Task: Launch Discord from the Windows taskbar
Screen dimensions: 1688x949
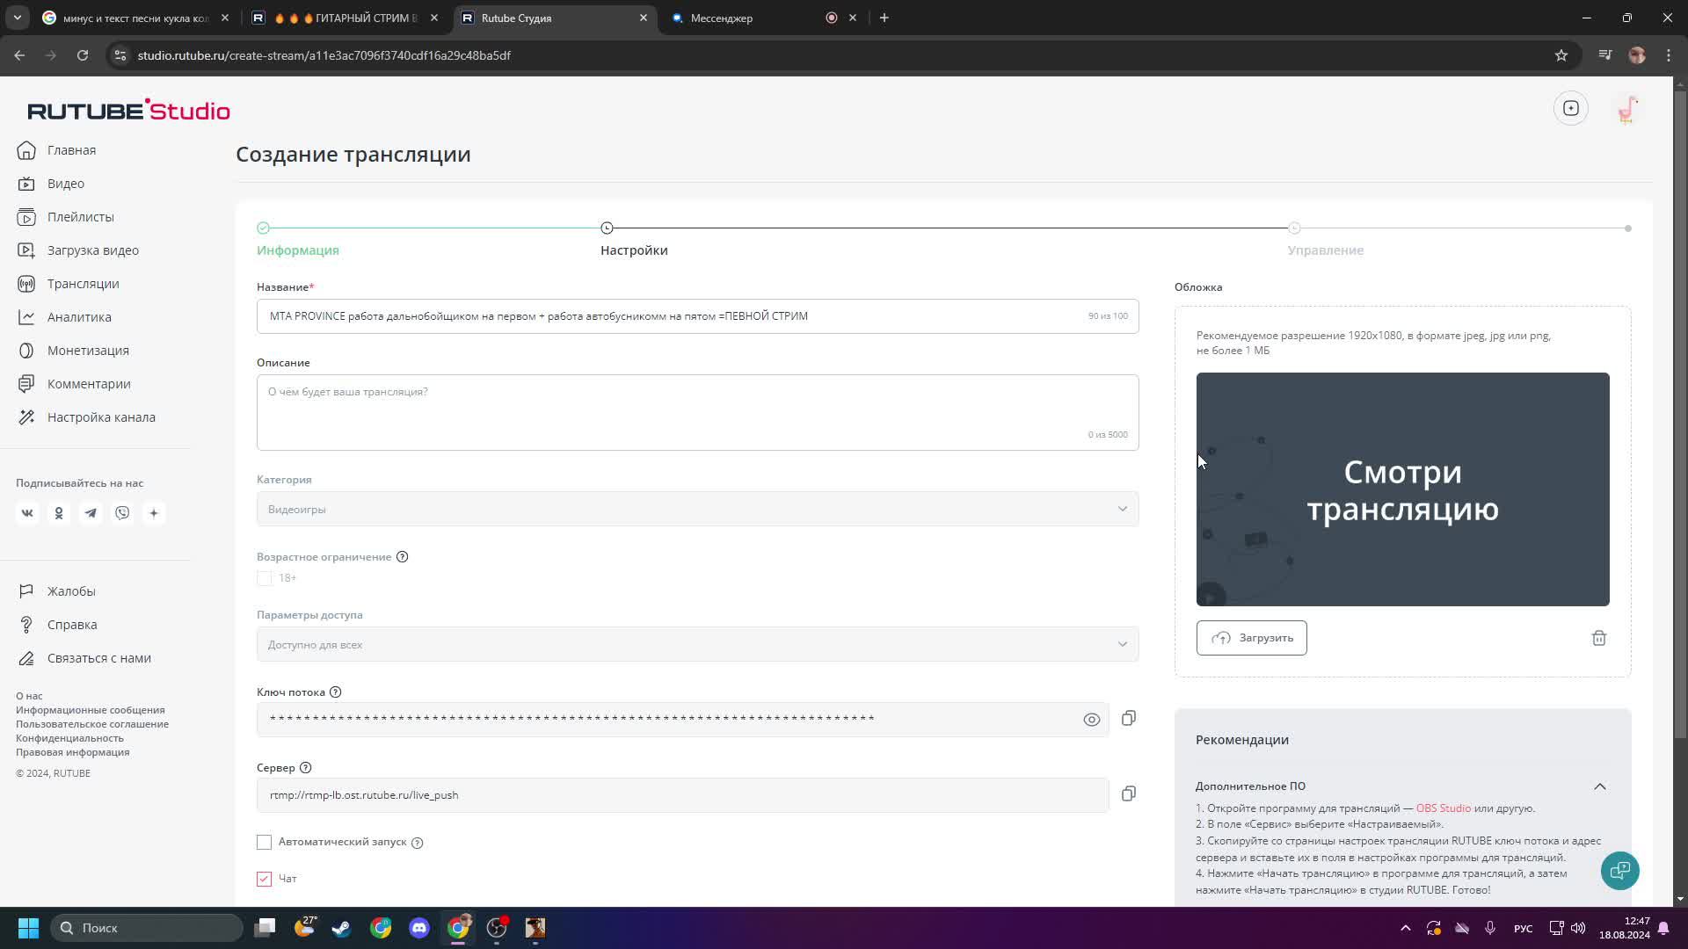Action: pyautogui.click(x=419, y=928)
